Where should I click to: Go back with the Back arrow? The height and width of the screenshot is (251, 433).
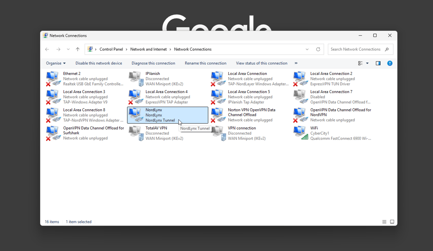point(47,49)
